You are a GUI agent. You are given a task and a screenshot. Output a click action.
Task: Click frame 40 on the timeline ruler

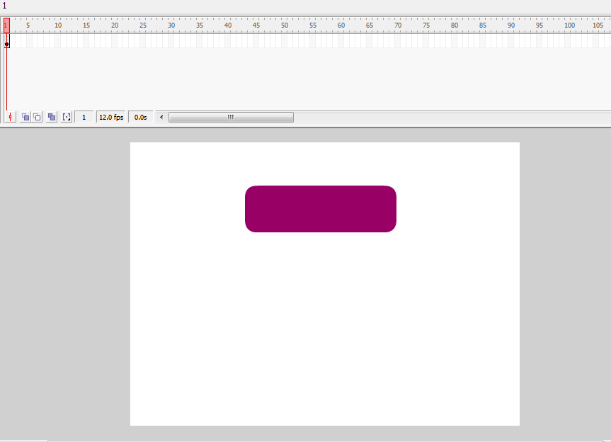[228, 25]
